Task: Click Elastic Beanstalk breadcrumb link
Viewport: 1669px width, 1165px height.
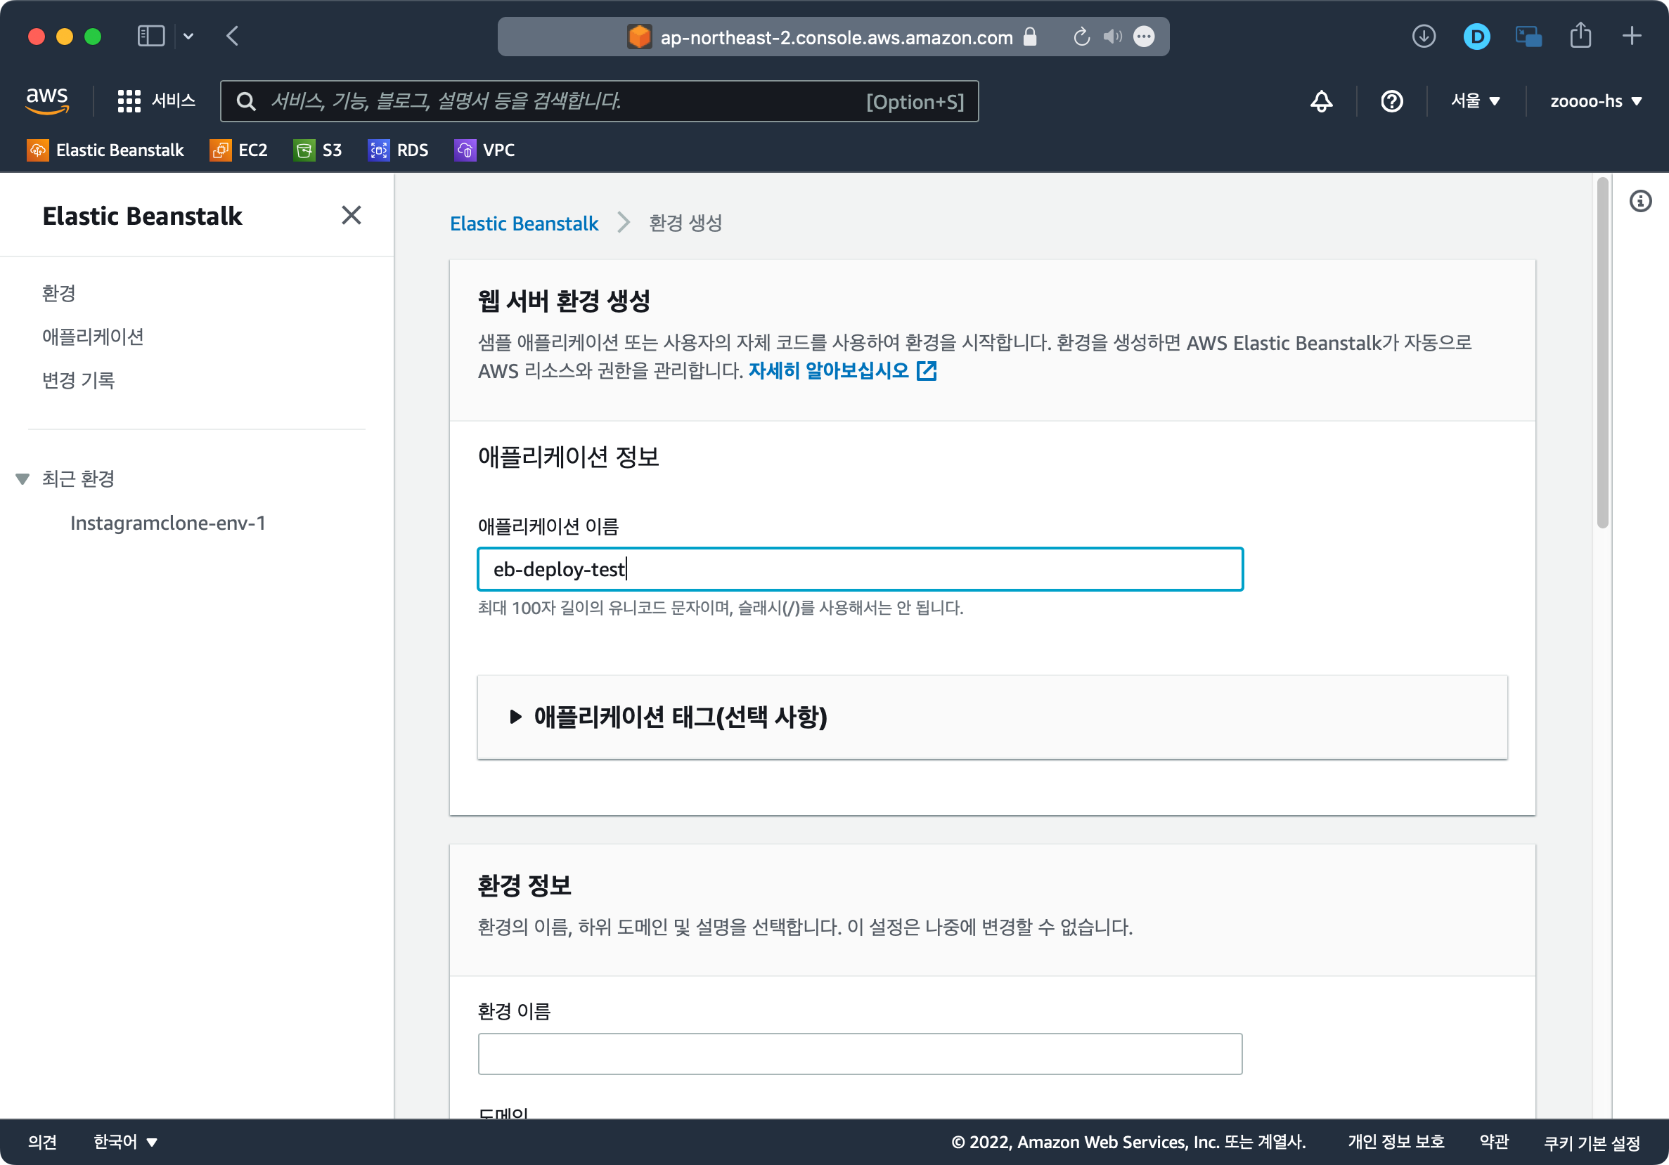Action: tap(523, 223)
